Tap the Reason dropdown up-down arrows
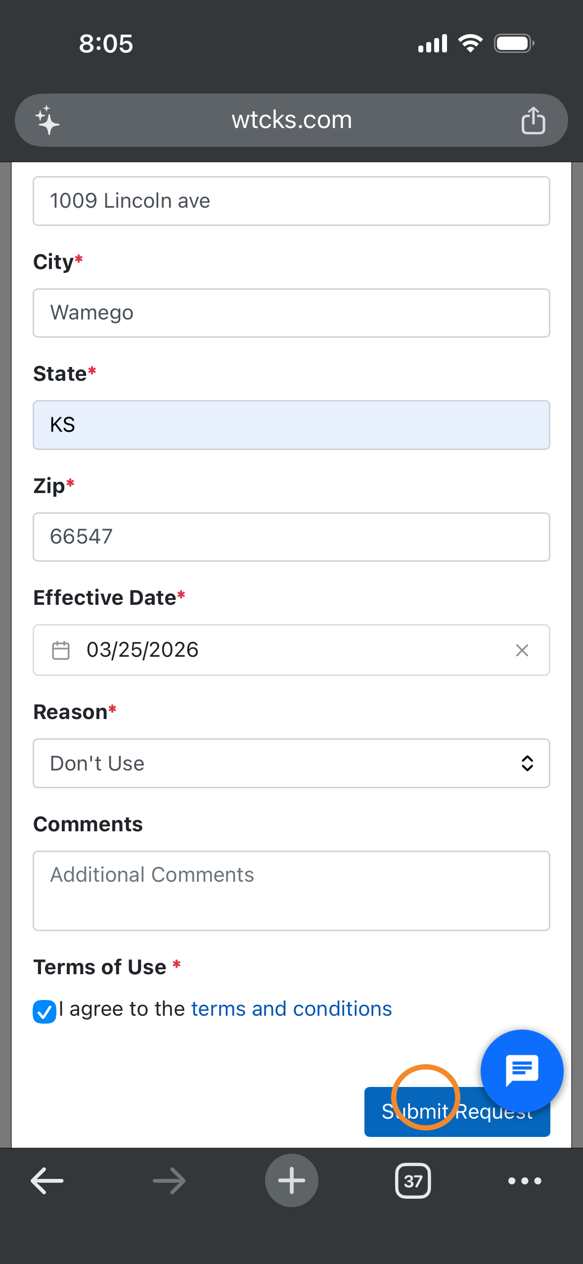The image size is (583, 1264). point(527,764)
